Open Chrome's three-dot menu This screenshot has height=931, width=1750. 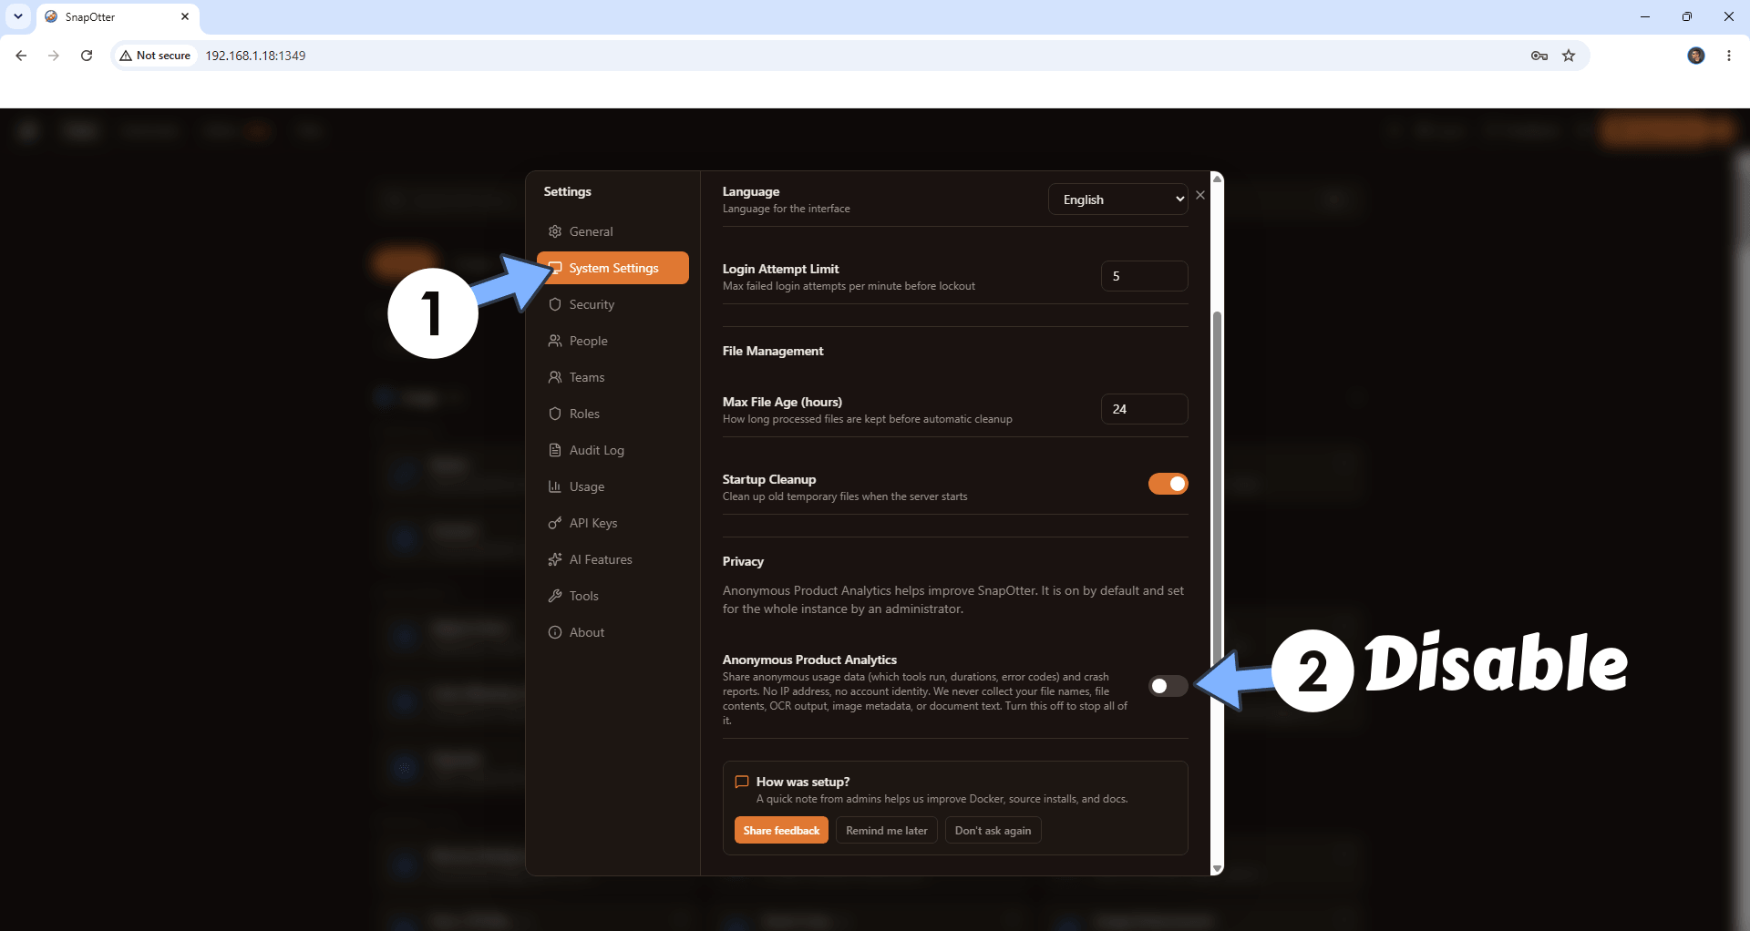[x=1728, y=56]
